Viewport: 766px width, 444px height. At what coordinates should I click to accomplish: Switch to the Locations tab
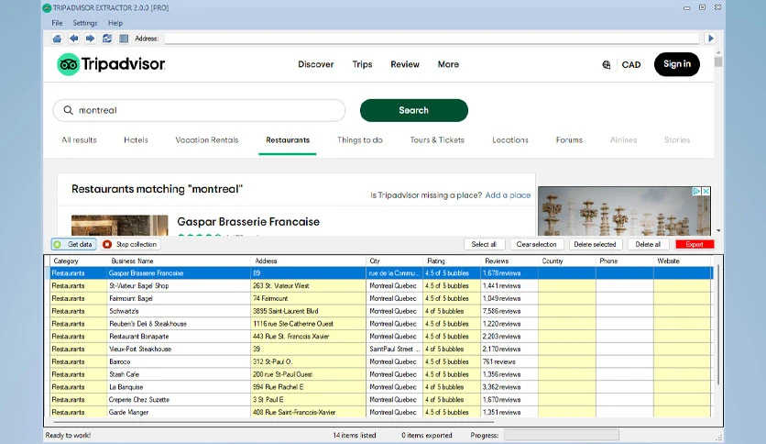pos(510,139)
